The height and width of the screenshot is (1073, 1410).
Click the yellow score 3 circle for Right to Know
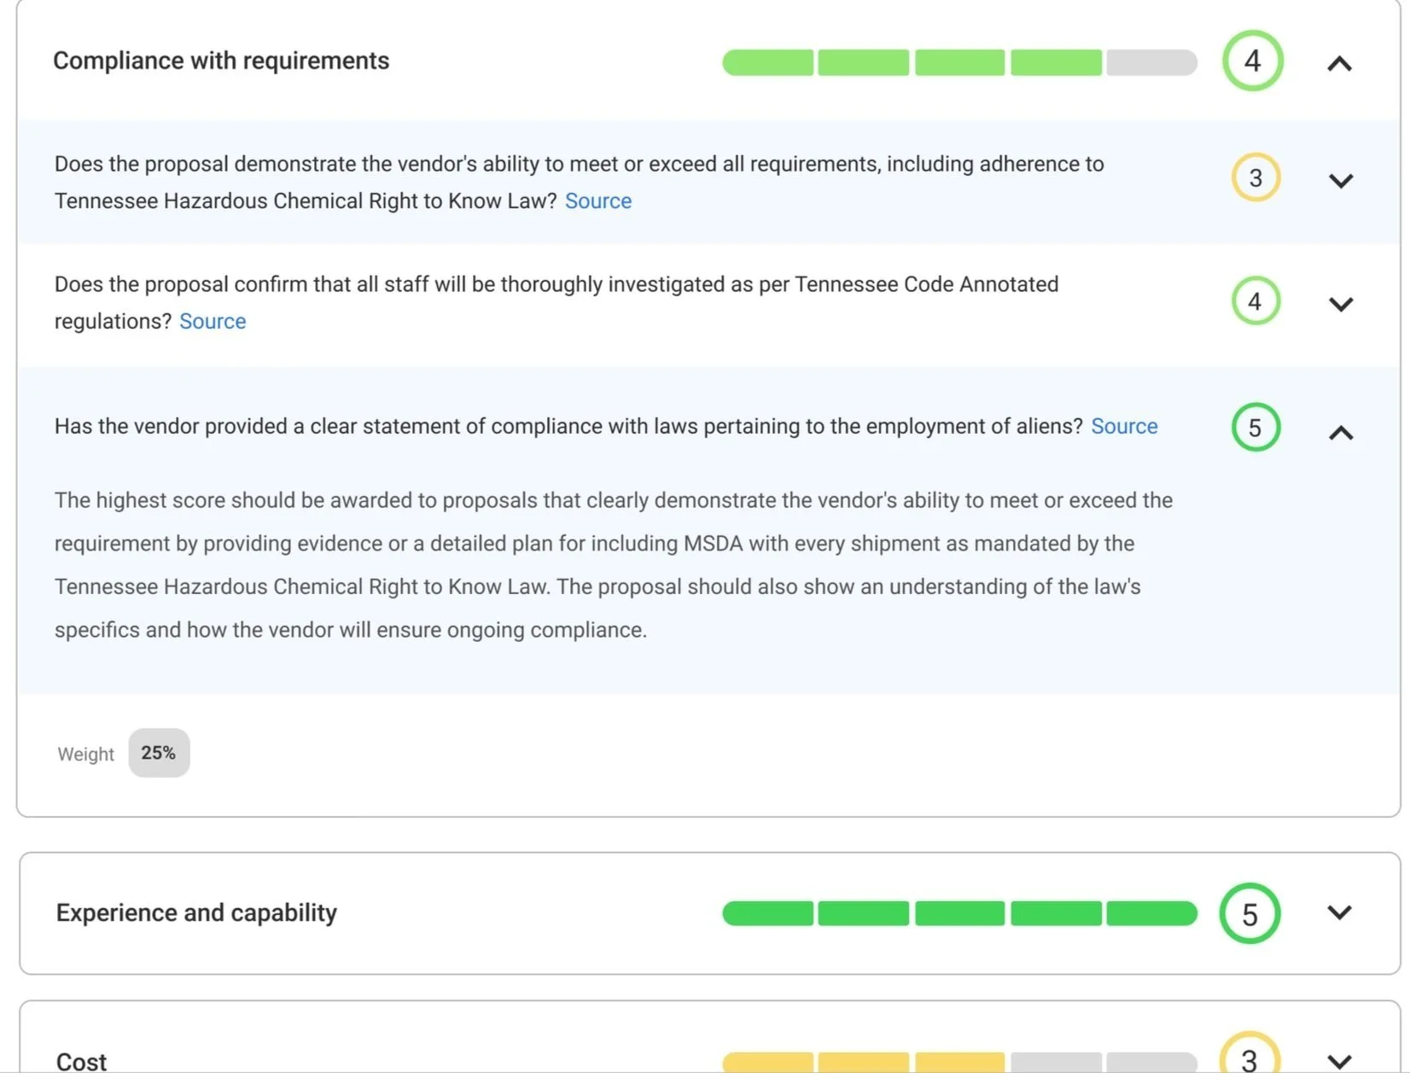coord(1256,178)
